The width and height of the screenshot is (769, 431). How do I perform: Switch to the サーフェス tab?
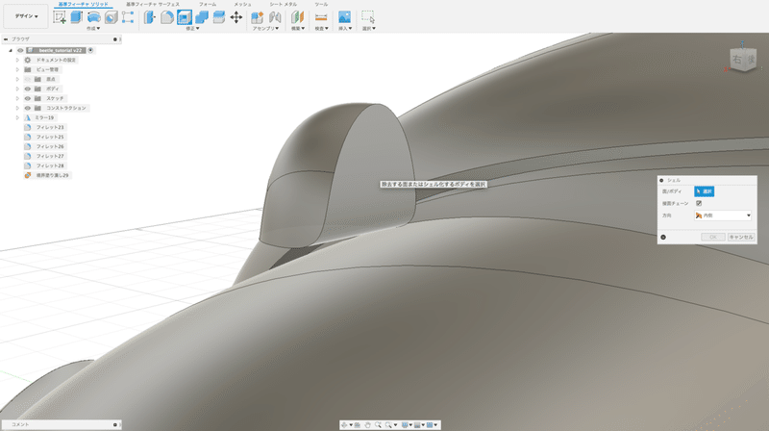coord(153,4)
